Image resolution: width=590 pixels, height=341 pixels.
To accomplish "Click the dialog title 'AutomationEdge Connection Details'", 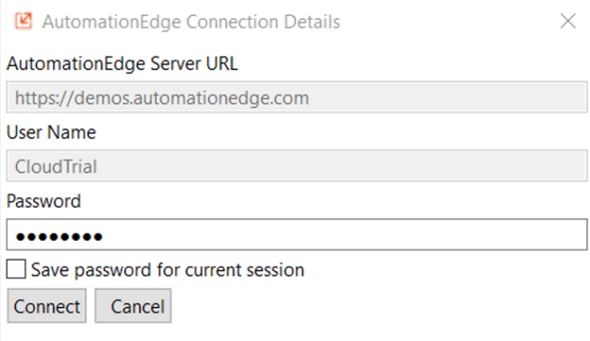I will [191, 21].
